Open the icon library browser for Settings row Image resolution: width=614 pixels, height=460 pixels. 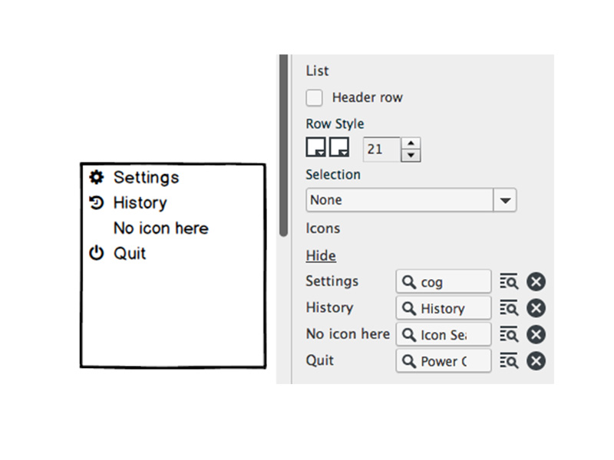pyautogui.click(x=510, y=281)
